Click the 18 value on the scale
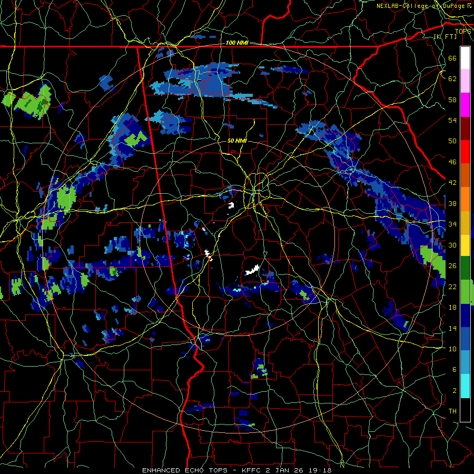Viewport: 474px width, 474px height. 452,308
